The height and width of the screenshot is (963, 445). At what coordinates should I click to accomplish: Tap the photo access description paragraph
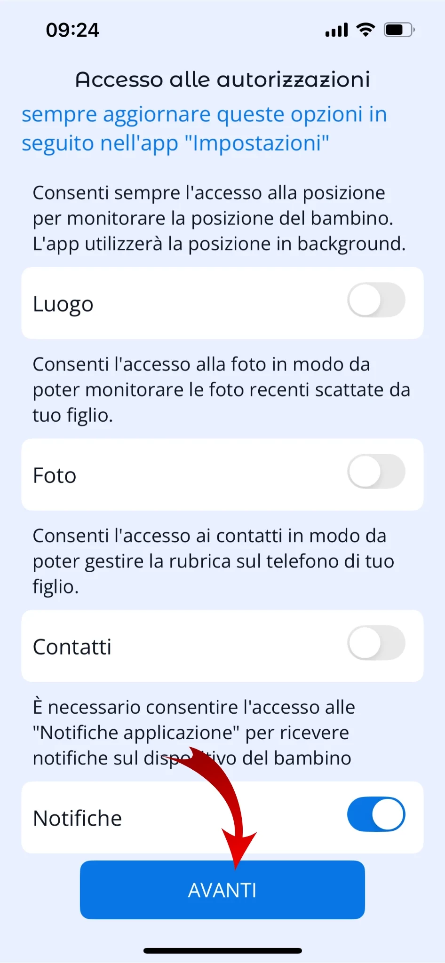point(221,390)
